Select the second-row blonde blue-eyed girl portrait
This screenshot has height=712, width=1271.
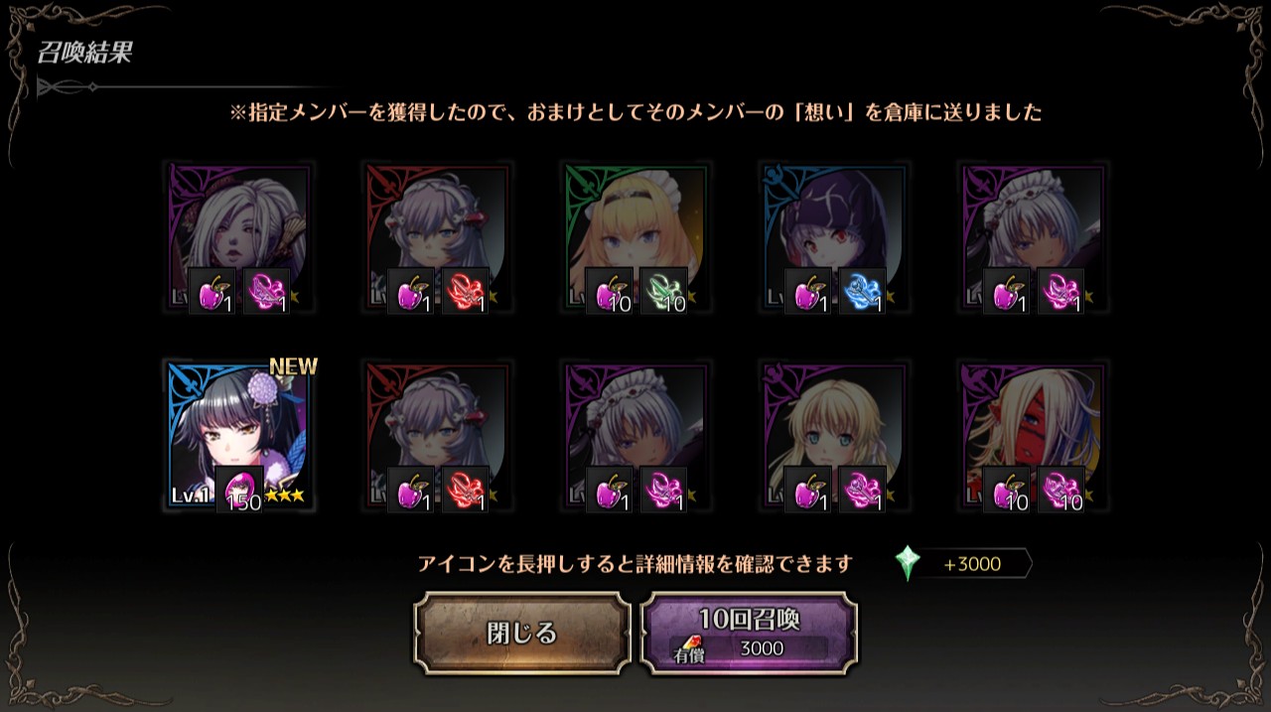coord(835,437)
